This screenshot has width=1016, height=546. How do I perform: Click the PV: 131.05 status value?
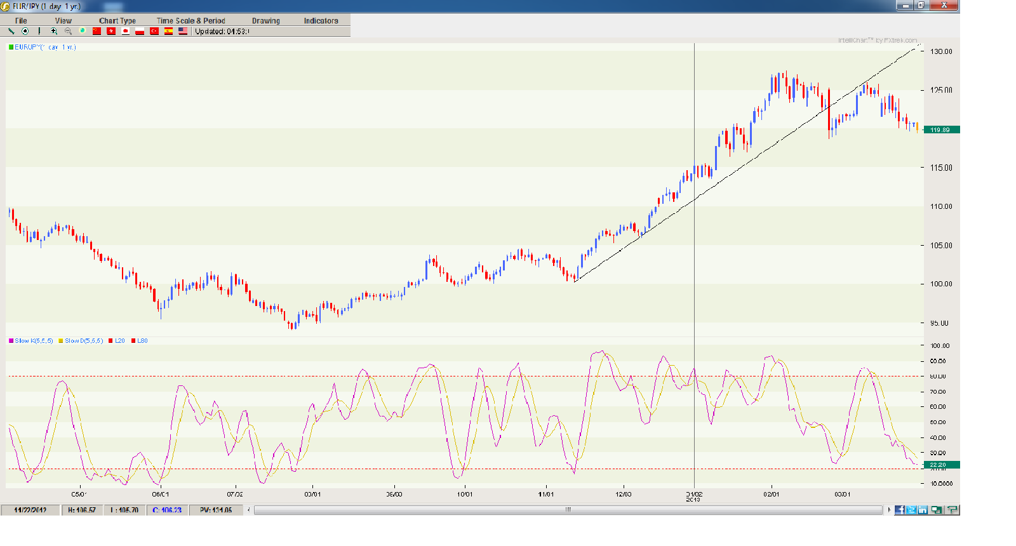tap(216, 510)
